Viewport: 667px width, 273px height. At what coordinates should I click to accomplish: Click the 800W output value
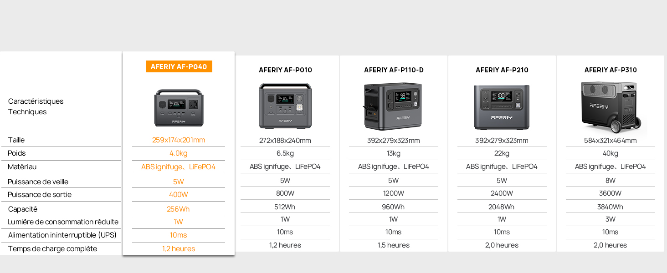coord(285,193)
